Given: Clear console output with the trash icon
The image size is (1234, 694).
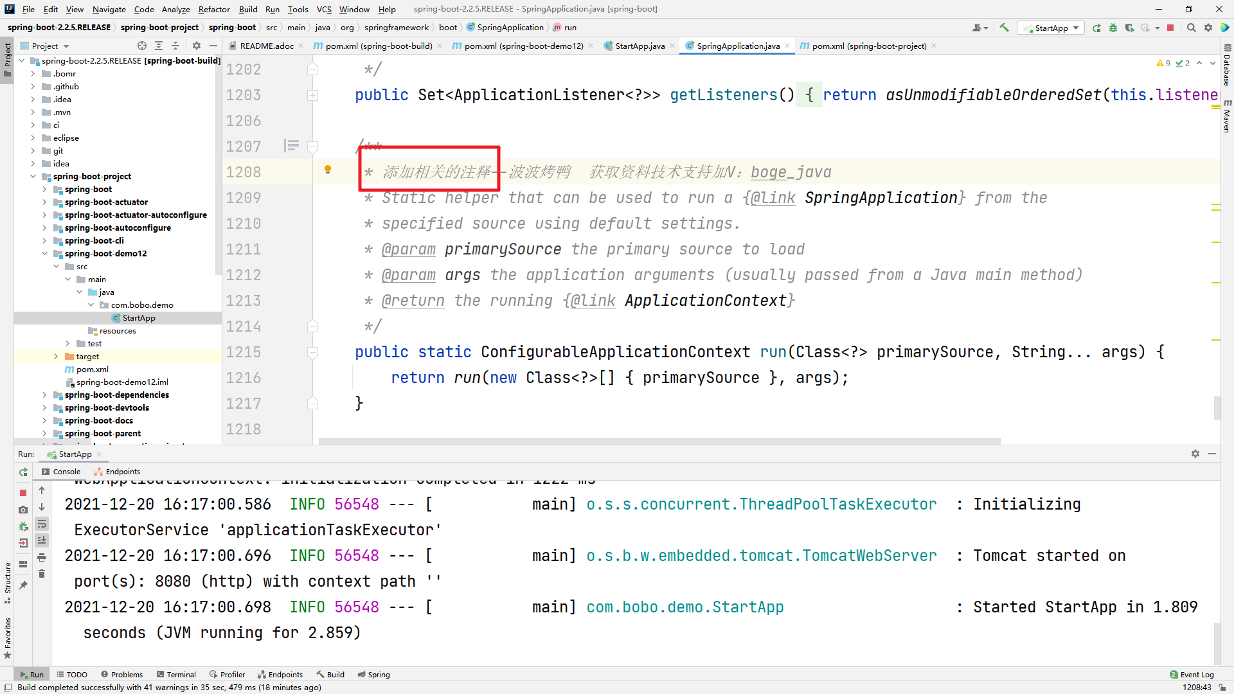Looking at the screenshot, I should coord(42,574).
